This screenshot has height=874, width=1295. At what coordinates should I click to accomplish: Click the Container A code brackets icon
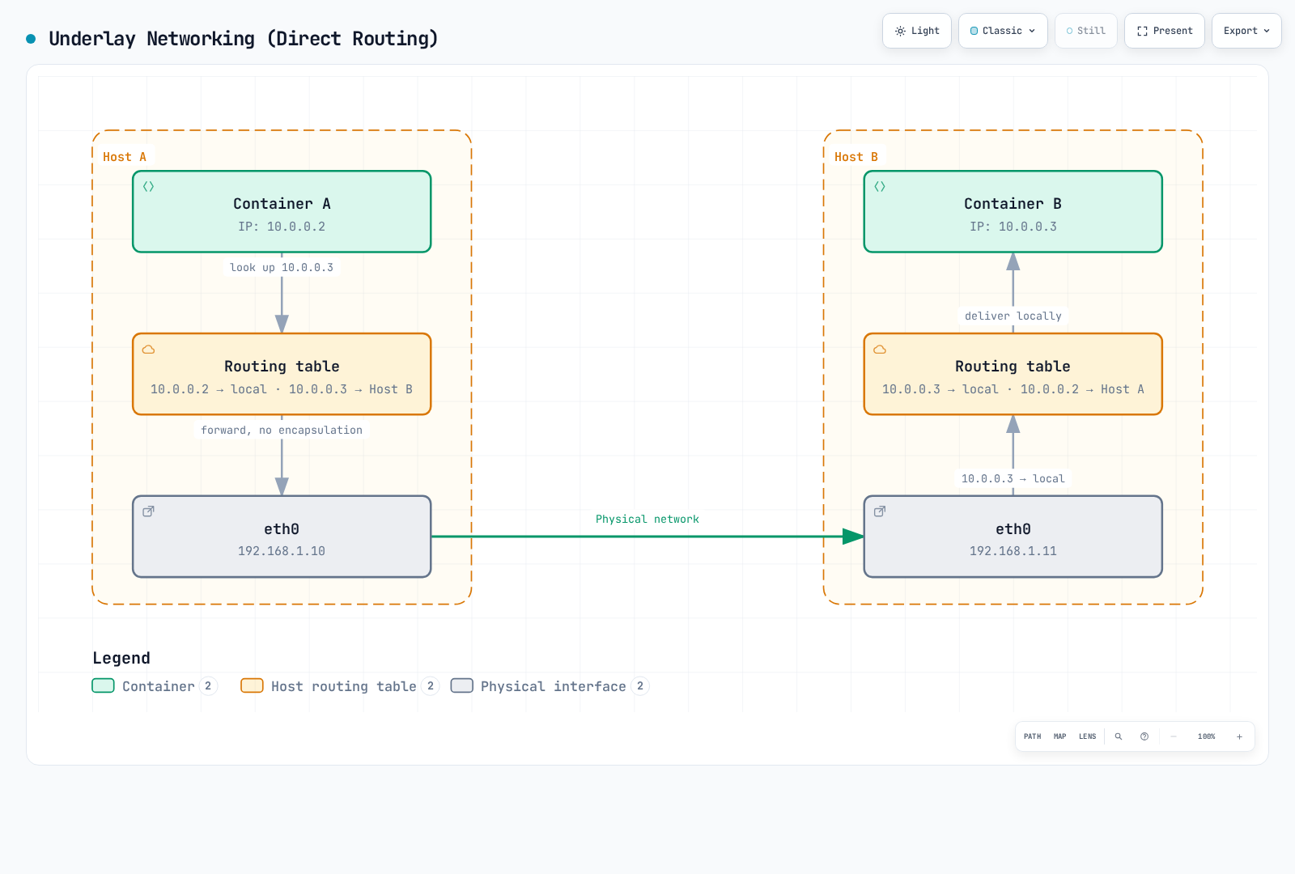[x=148, y=186]
